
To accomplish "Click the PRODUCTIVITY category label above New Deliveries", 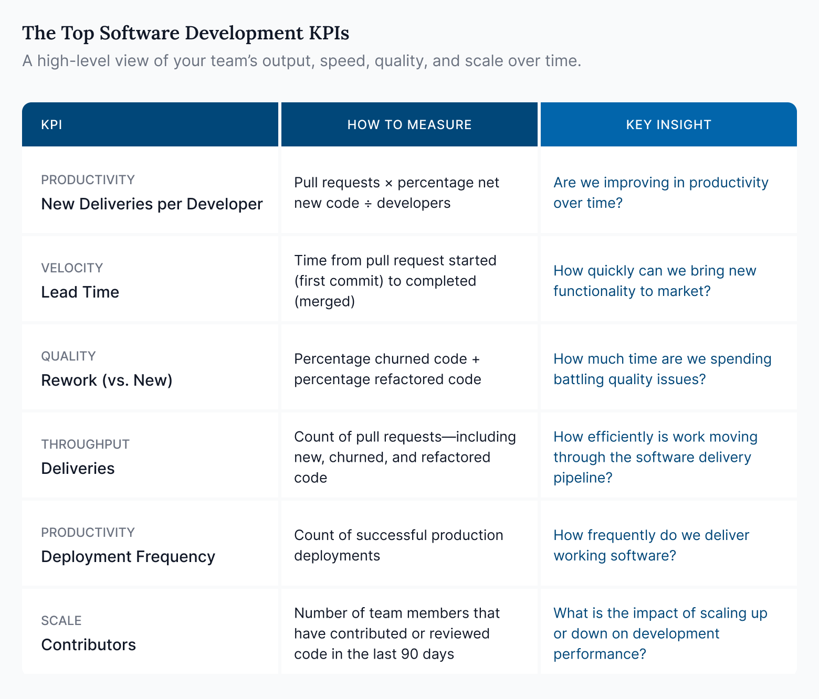I will (x=88, y=179).
